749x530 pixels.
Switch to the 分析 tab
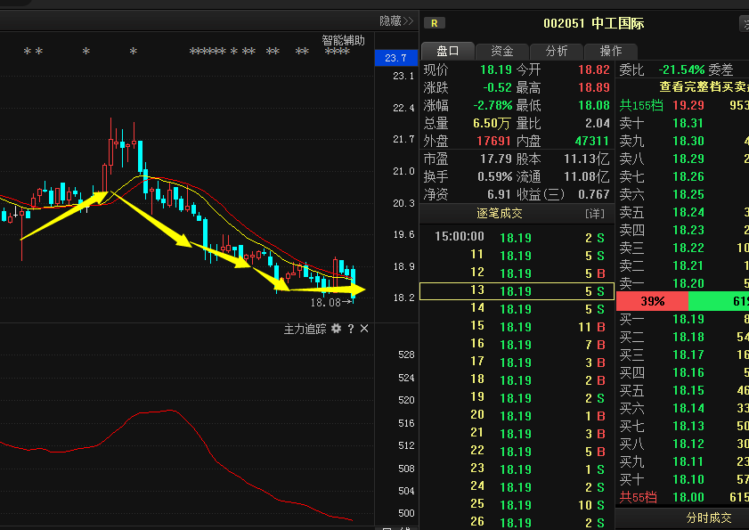(557, 51)
